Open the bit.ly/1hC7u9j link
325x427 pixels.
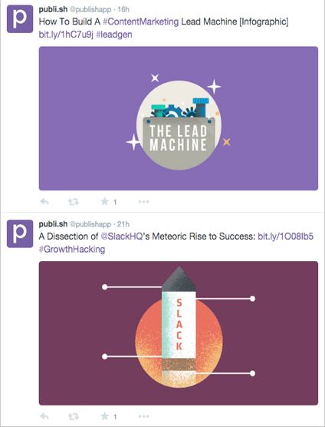(66, 35)
